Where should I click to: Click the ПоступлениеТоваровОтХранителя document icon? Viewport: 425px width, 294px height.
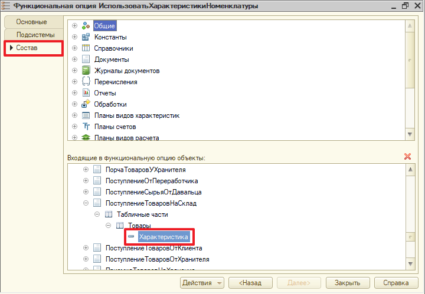97,259
